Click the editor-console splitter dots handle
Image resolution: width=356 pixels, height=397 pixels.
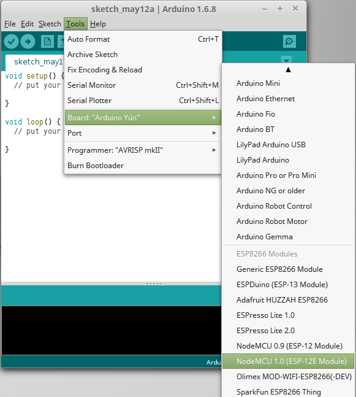point(154,283)
